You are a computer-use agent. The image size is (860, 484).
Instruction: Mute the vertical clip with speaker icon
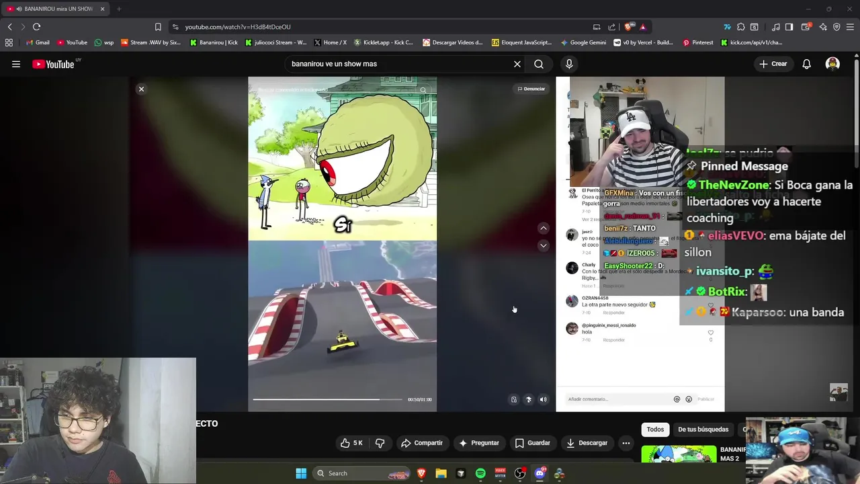(x=543, y=399)
